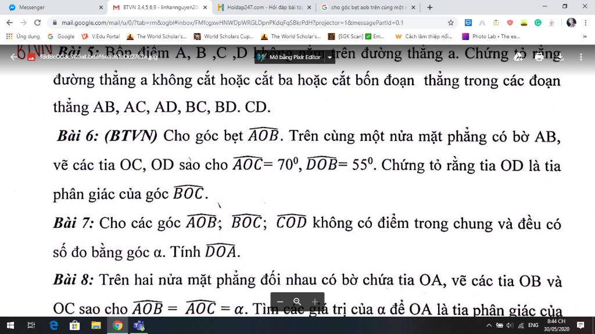Open the Photo Lab bookmark
Image resolution: width=595 pixels, height=334 pixels.
491,37
